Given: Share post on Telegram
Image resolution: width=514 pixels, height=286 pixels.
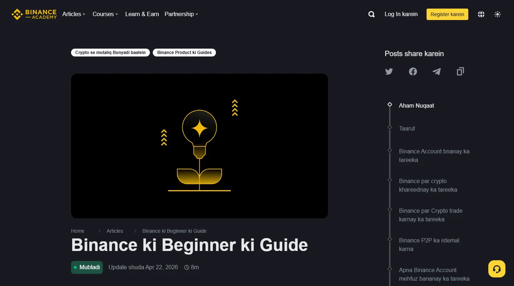Looking at the screenshot, I should tap(437, 71).
